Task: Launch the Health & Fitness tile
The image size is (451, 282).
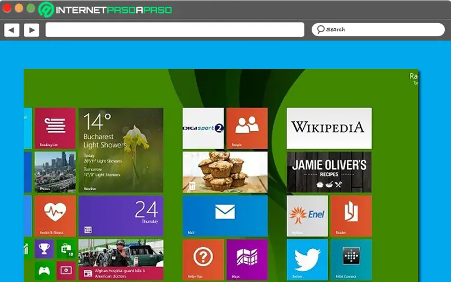Action: pos(55,216)
